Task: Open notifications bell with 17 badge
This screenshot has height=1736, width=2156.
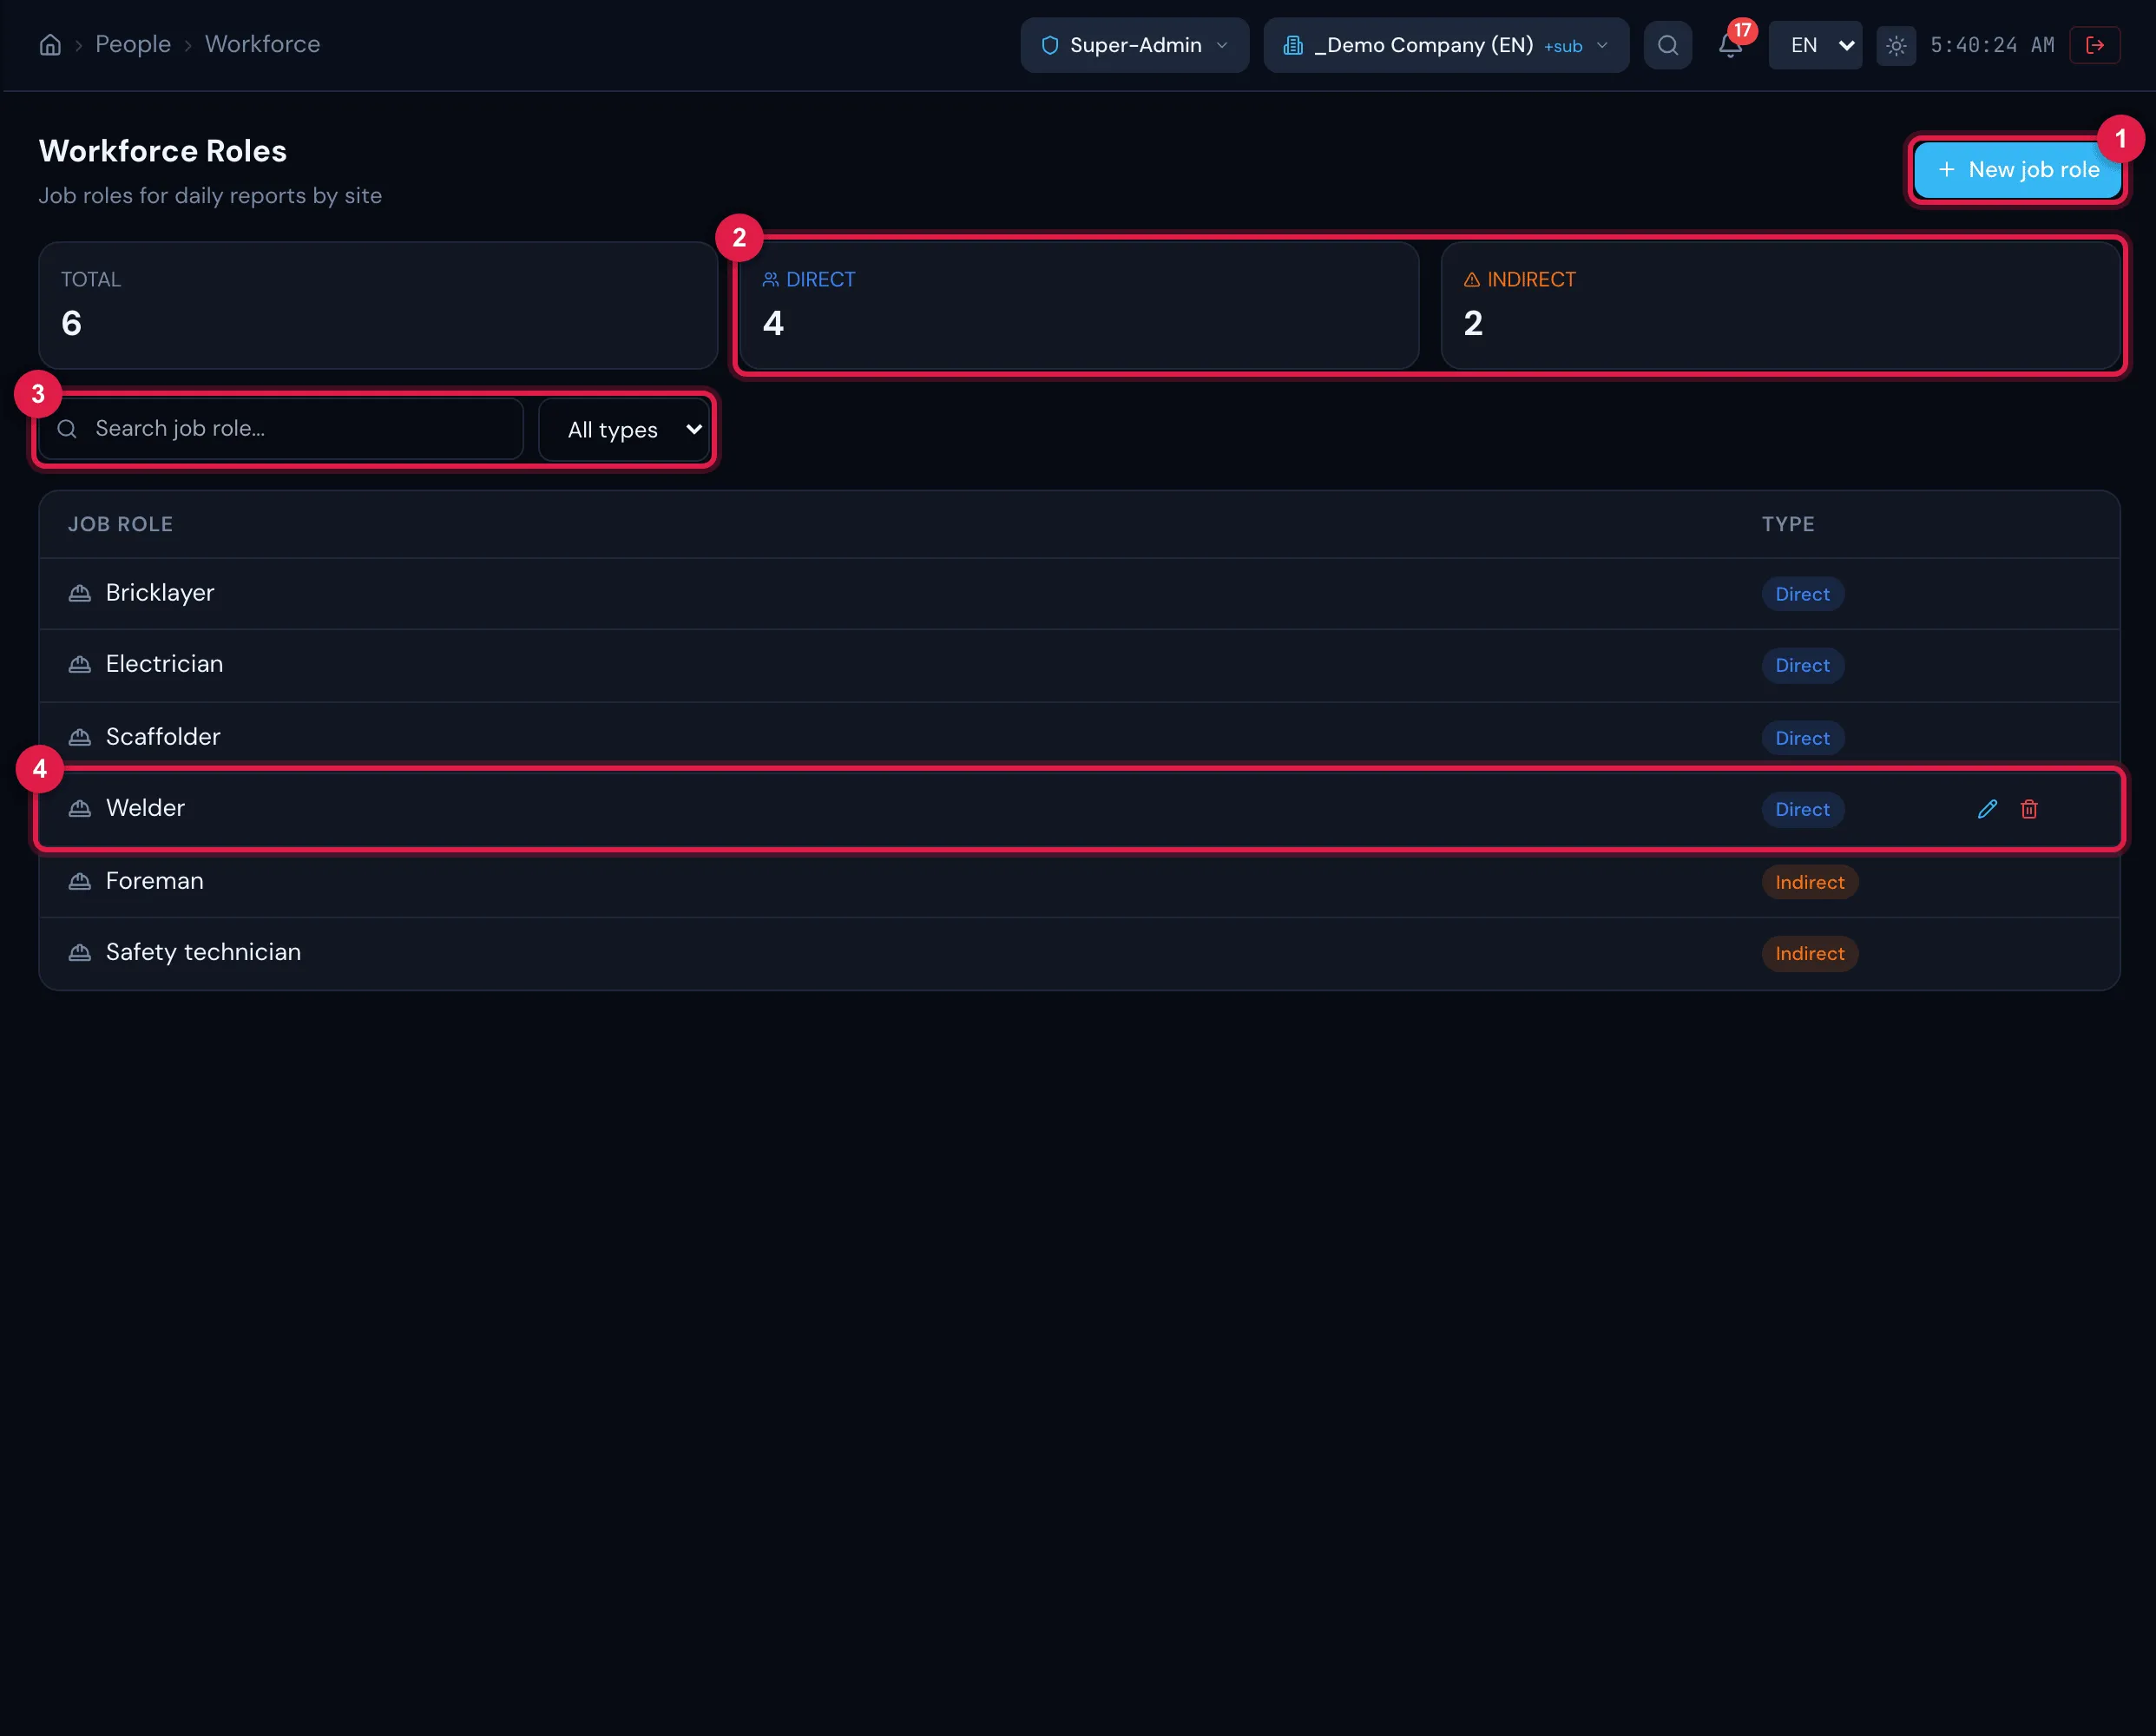Action: [1731, 45]
